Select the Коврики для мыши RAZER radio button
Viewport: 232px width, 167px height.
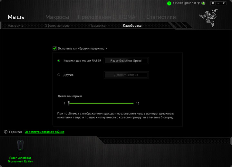59,61
